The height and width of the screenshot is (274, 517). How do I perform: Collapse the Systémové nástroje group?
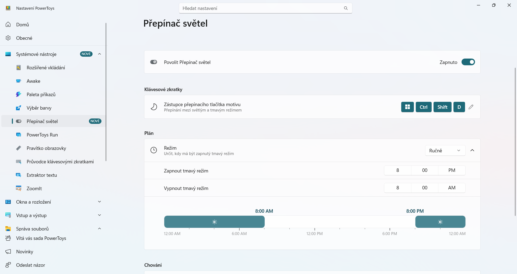[x=99, y=54]
